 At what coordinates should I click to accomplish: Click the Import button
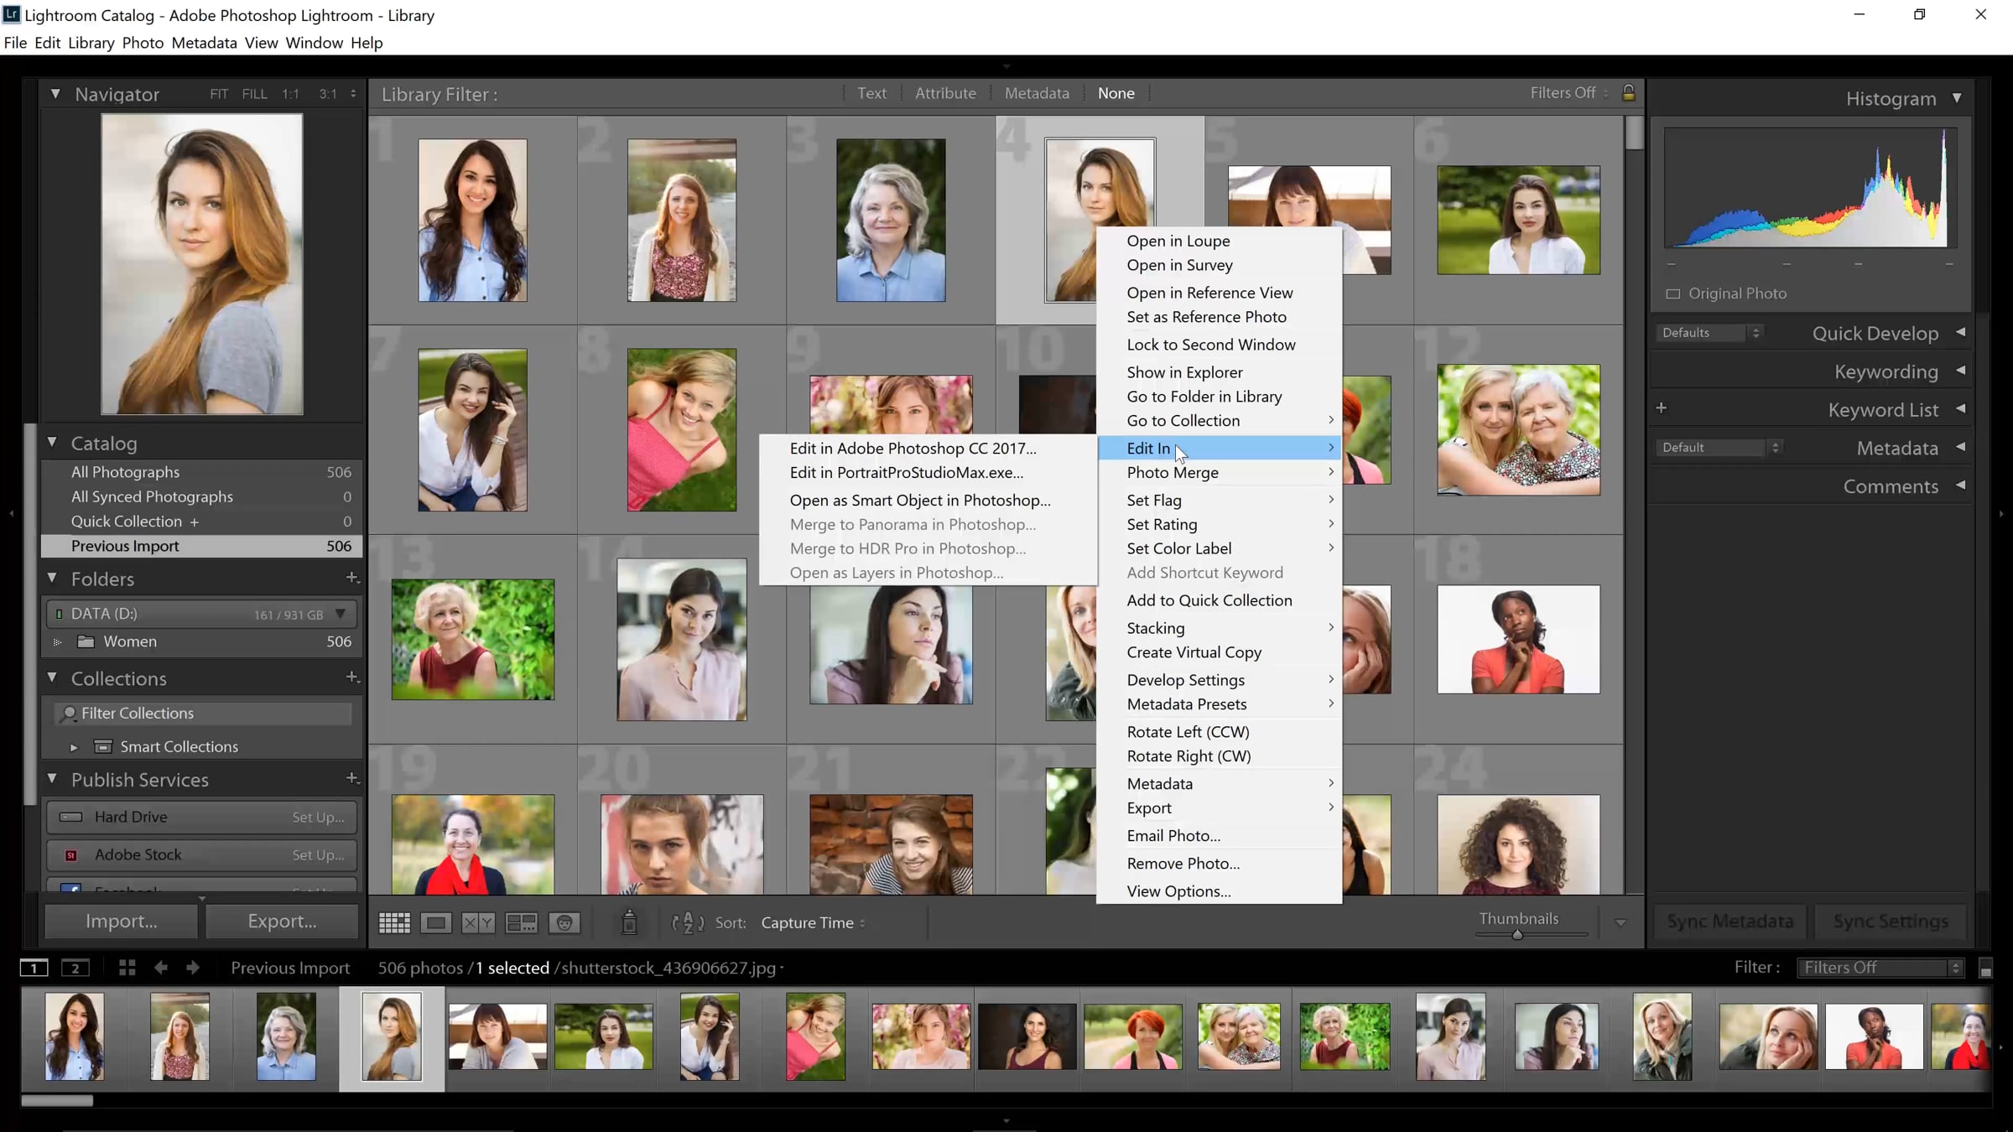click(x=121, y=921)
